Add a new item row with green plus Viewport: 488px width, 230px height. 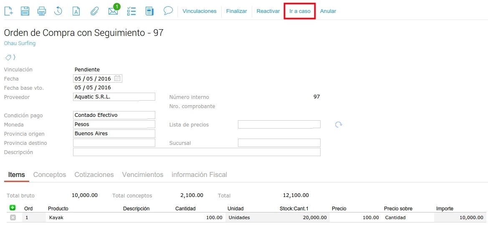point(13,208)
